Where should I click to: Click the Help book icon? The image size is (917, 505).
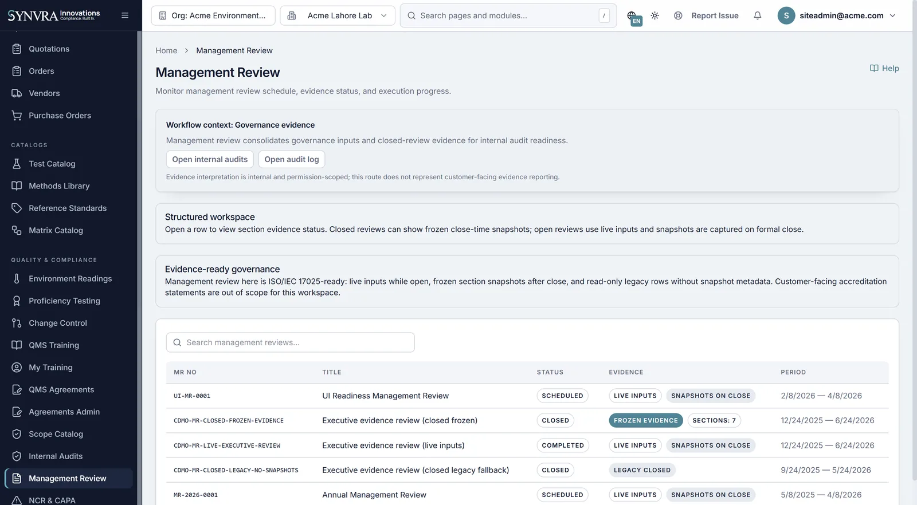tap(874, 68)
